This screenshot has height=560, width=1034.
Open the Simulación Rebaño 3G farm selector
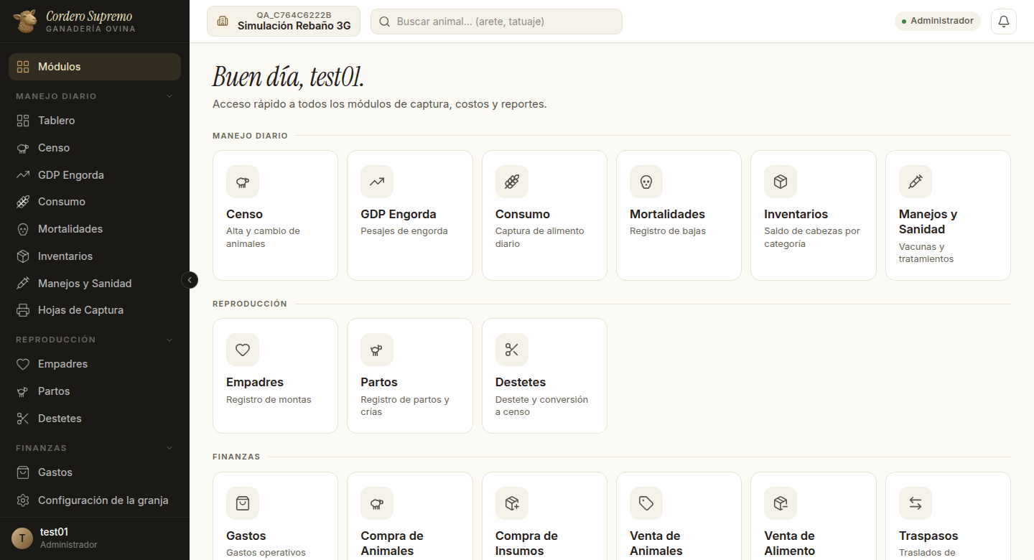284,22
